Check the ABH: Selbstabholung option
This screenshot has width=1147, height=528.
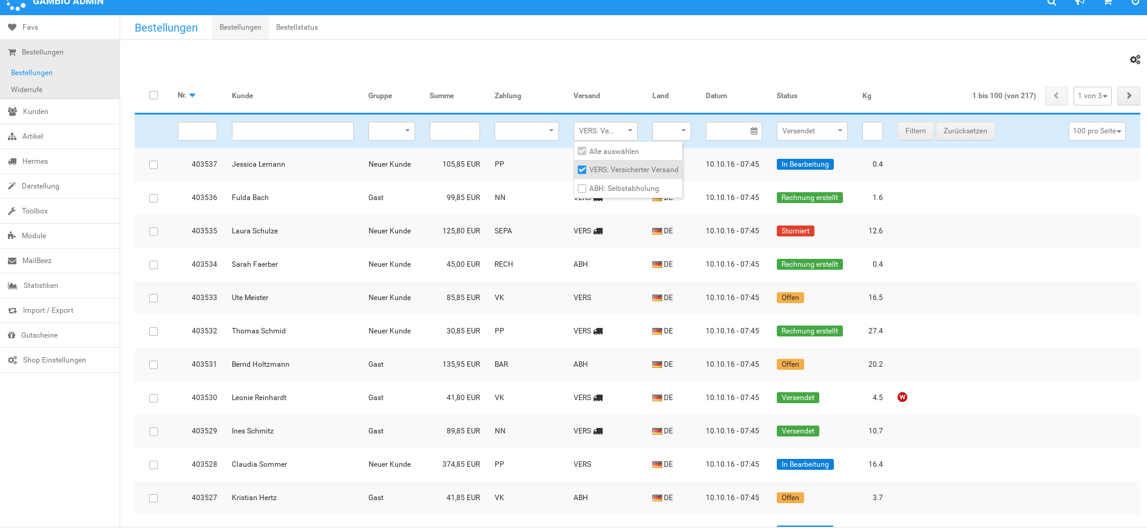pyautogui.click(x=582, y=189)
